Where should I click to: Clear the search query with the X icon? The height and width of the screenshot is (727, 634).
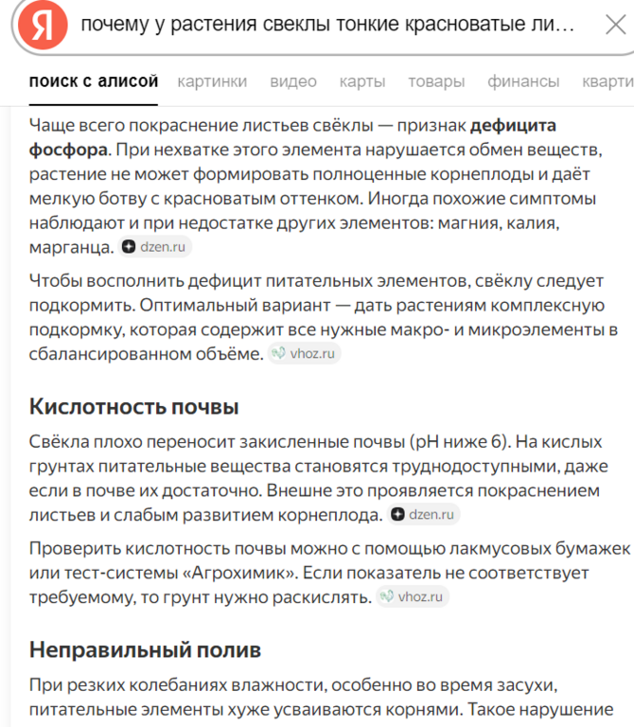coord(614,25)
